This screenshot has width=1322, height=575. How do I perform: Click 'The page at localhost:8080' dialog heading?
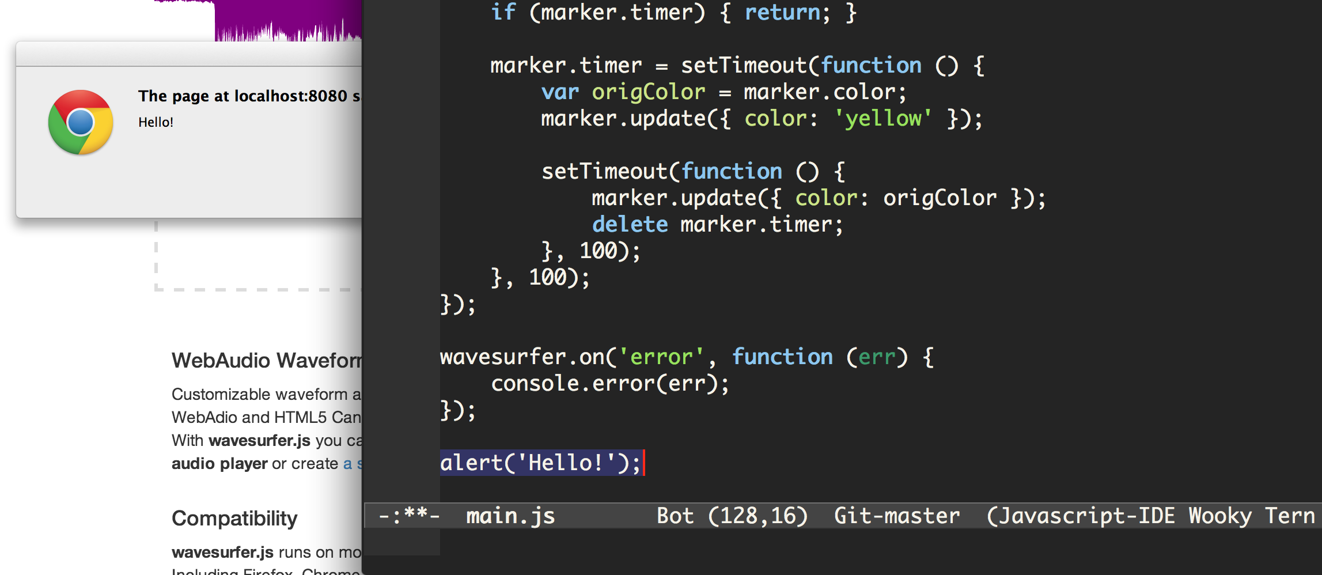click(249, 96)
